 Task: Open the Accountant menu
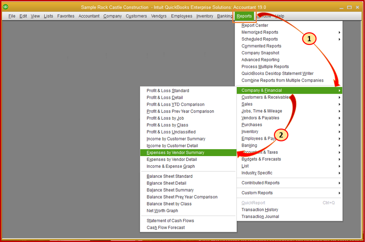click(x=89, y=16)
